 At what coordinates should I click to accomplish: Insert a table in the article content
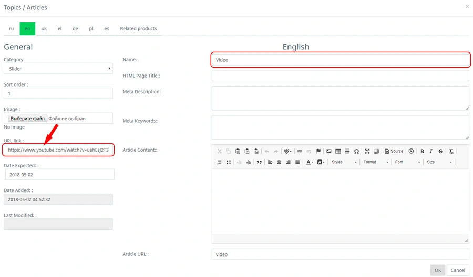click(338, 151)
